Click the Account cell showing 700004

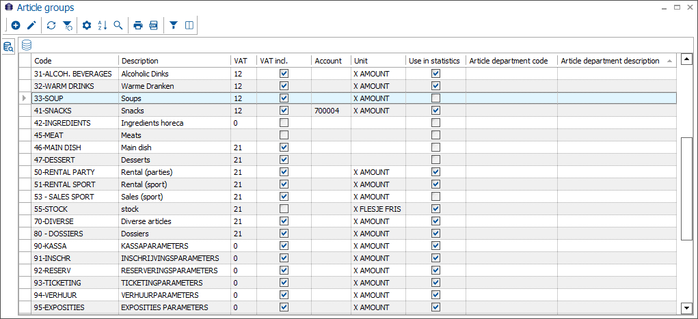[331, 111]
